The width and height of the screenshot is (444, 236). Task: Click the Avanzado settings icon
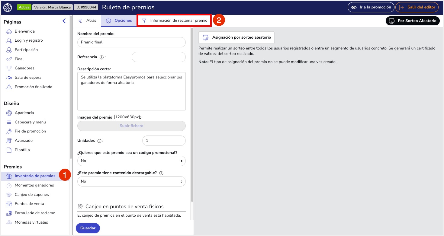coord(9,141)
